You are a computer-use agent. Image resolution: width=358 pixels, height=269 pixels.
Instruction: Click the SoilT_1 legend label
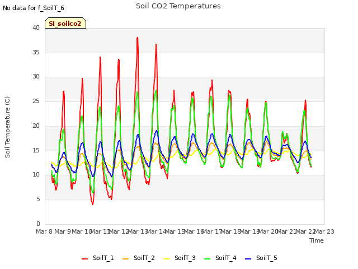click(x=103, y=258)
